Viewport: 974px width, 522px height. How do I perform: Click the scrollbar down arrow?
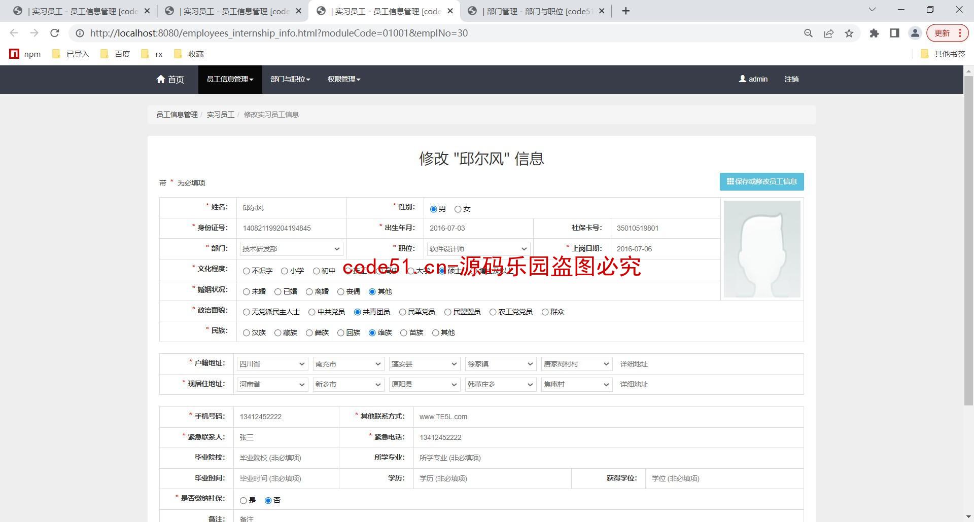[968, 517]
